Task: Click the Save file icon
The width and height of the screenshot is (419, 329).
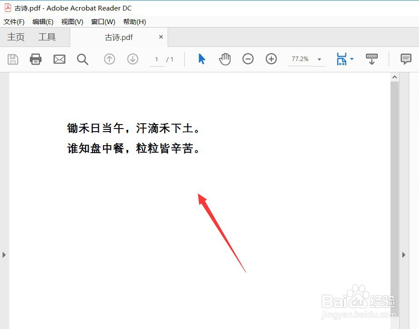Action: click(x=13, y=59)
